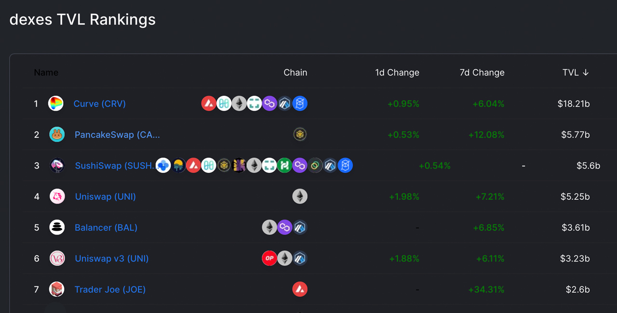
Task: Open the SushiSwap protocol link
Action: pos(115,166)
